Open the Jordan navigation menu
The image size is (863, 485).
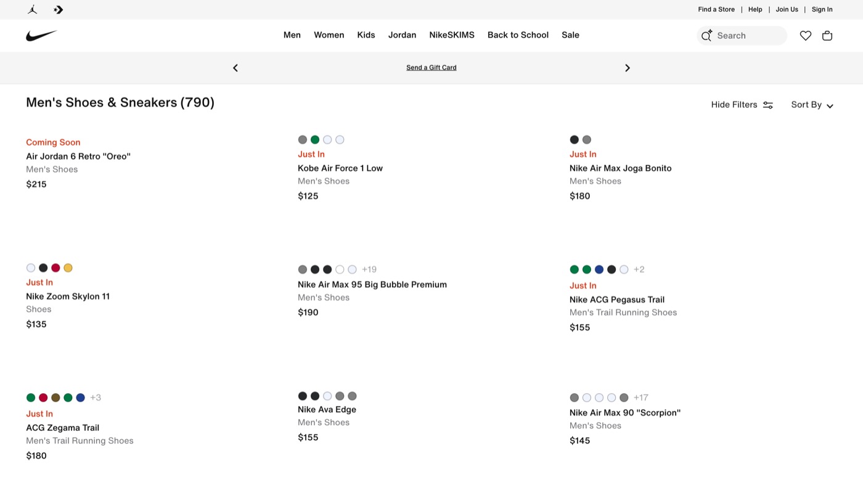click(402, 35)
